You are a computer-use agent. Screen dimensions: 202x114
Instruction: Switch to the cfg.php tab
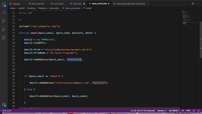[16, 4]
